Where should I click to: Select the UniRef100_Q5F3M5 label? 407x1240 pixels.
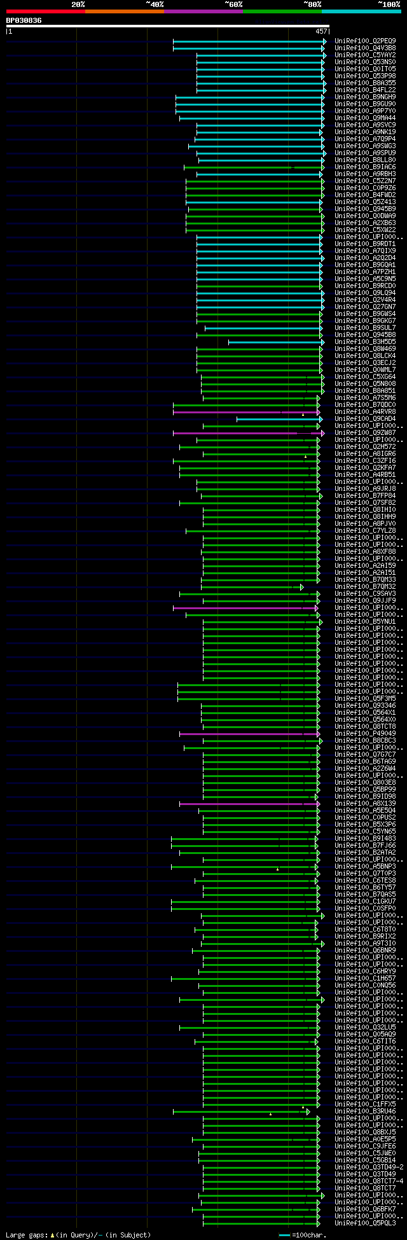(x=365, y=698)
